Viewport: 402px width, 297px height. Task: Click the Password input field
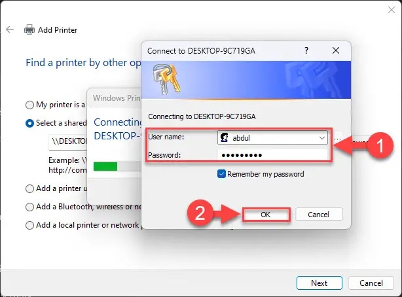(x=272, y=155)
